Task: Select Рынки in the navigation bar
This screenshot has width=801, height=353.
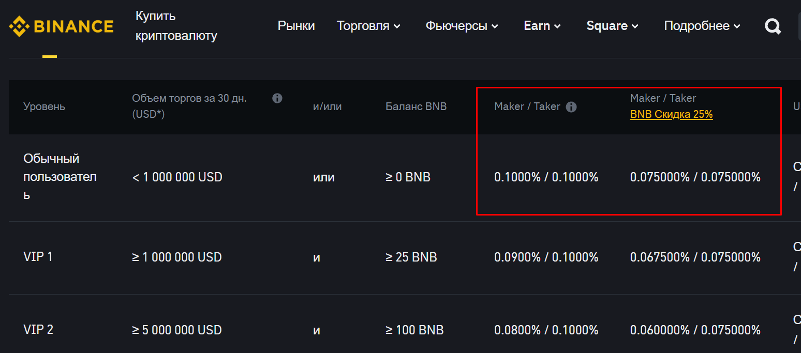Action: tap(296, 26)
